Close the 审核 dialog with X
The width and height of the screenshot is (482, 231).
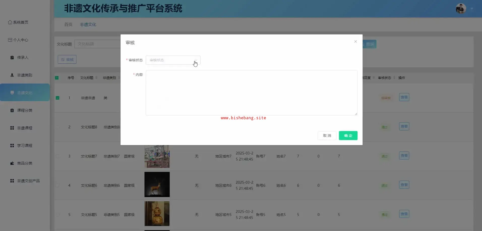click(x=355, y=42)
